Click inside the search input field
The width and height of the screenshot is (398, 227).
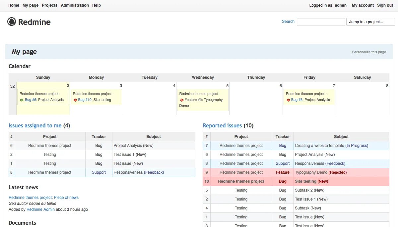coord(321,22)
